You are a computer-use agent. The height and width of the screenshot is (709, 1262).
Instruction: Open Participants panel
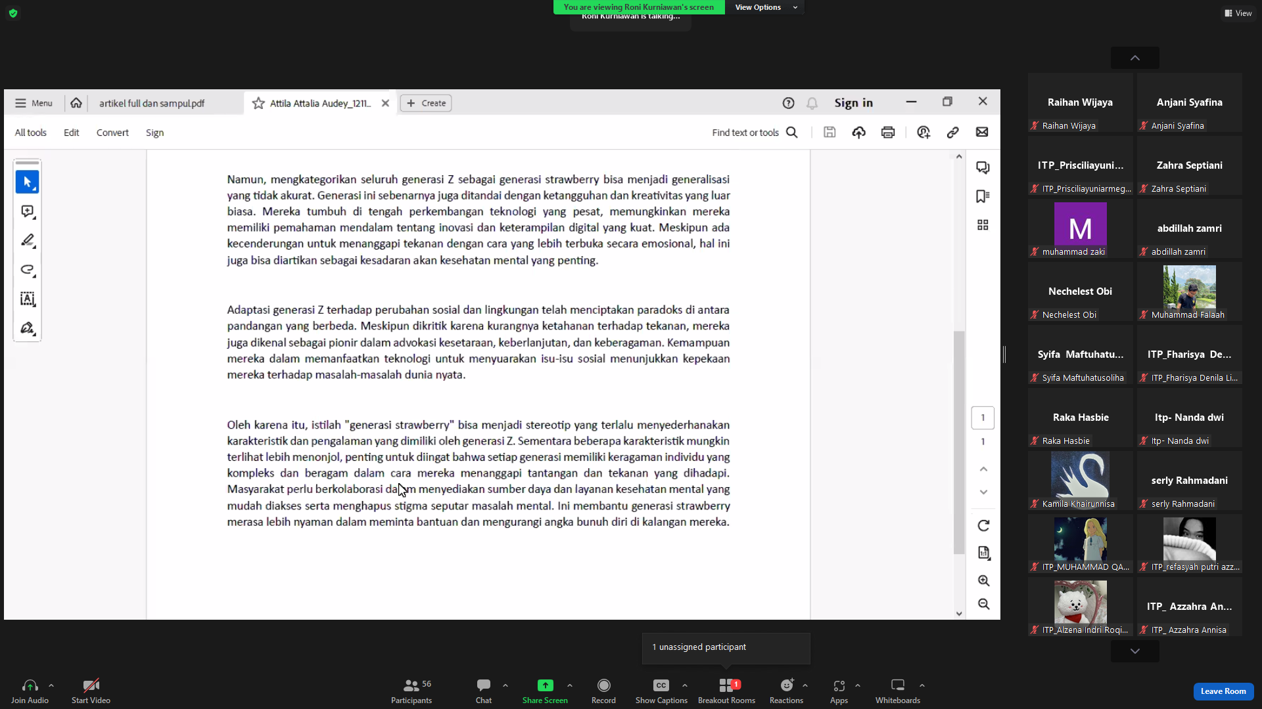[411, 691]
